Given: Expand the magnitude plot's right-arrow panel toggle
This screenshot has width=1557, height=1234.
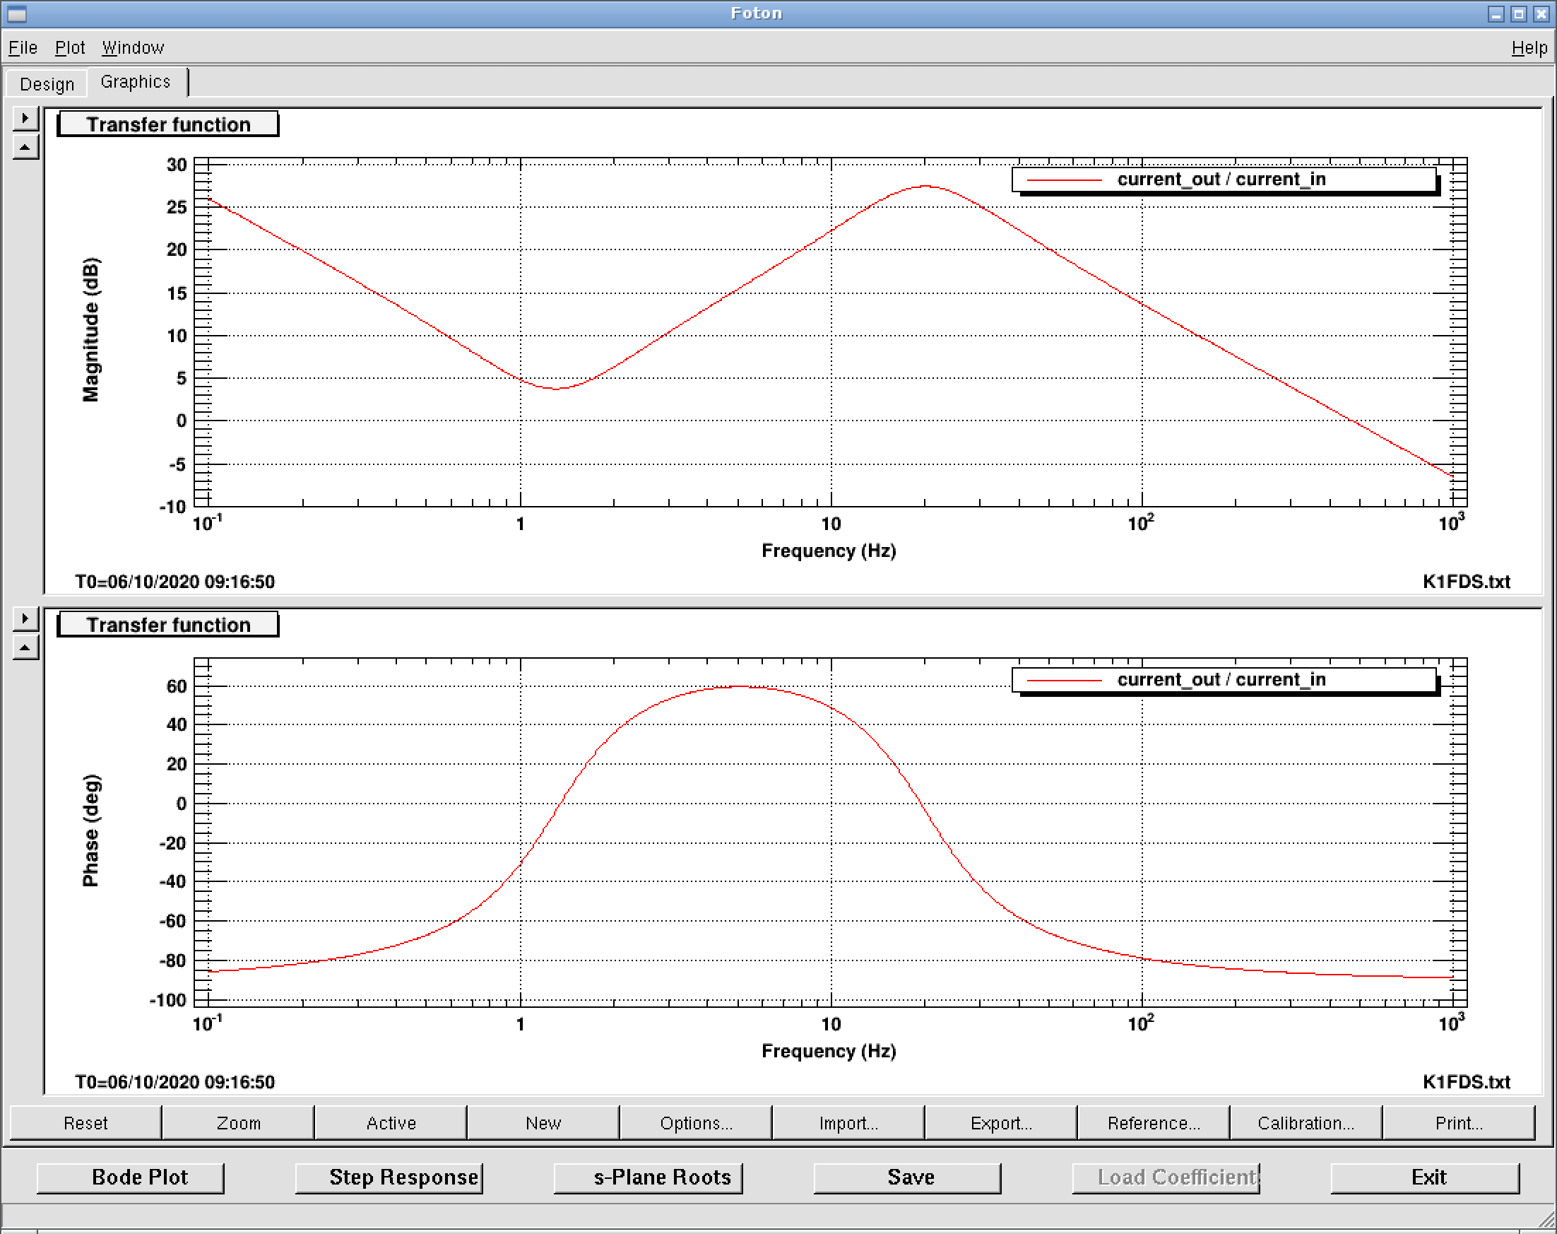Looking at the screenshot, I should coord(25,118).
